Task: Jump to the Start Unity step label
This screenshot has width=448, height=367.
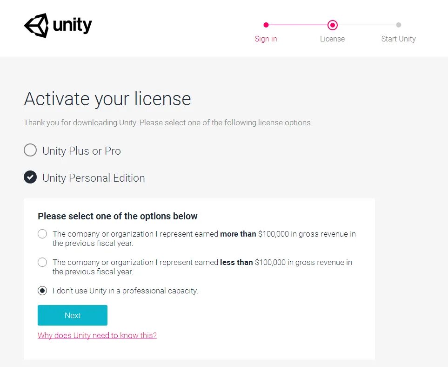Action: point(398,39)
